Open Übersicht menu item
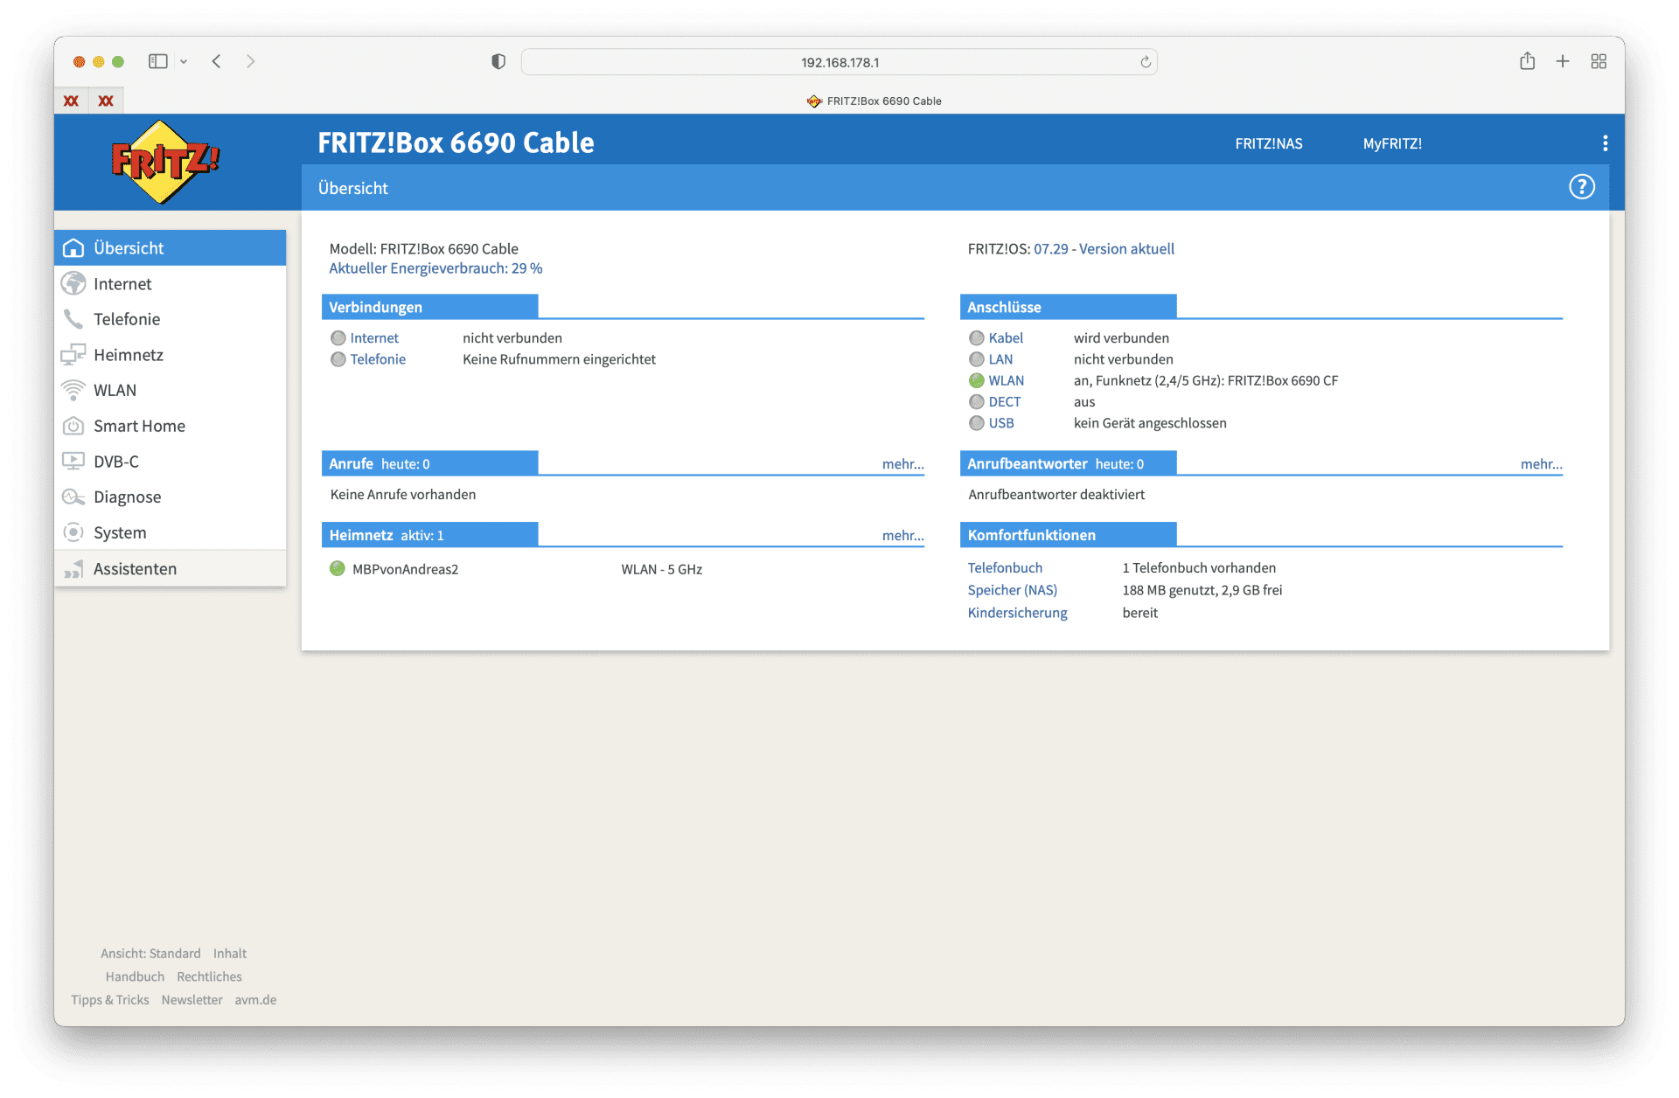The height and width of the screenshot is (1098, 1679). 170,248
